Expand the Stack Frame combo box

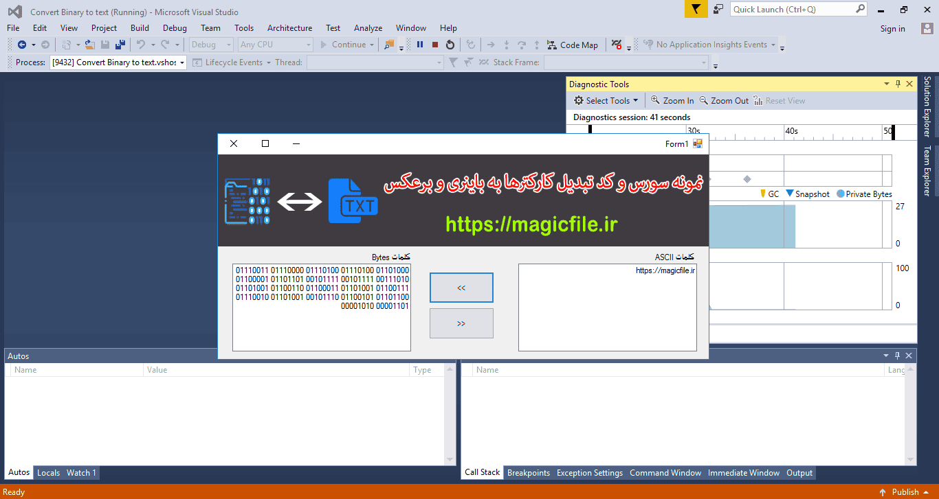pos(626,62)
